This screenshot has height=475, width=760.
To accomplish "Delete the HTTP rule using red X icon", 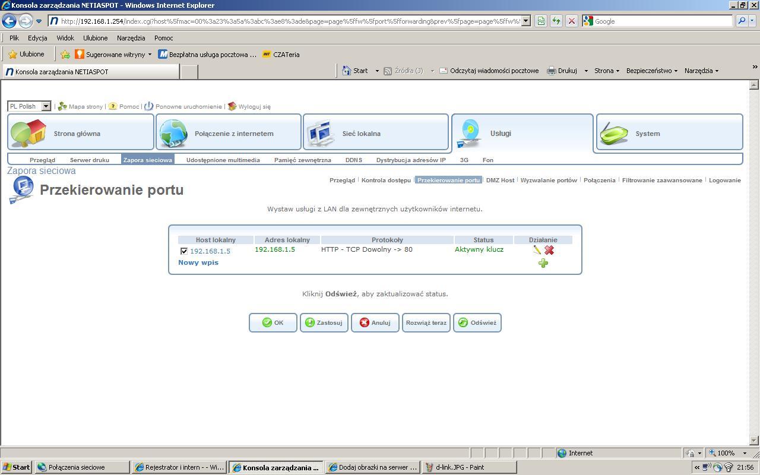I will point(548,250).
